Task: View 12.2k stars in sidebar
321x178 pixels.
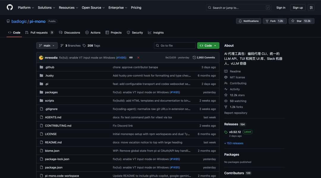Action: (x=235, y=95)
